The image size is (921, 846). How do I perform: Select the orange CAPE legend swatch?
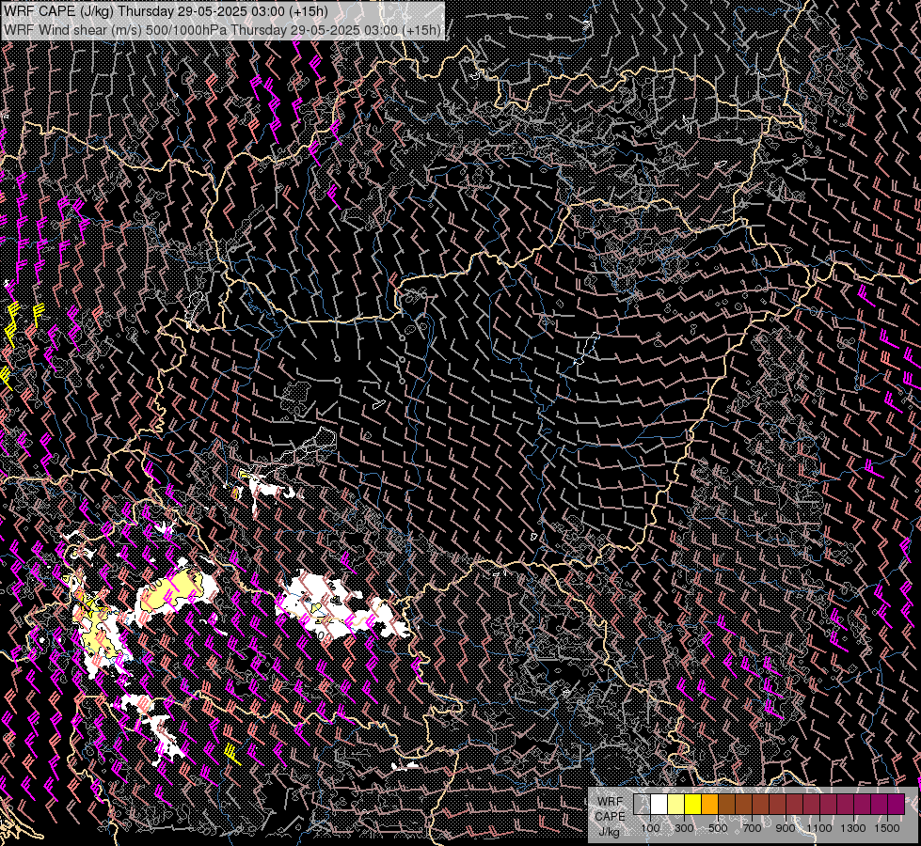coord(710,804)
